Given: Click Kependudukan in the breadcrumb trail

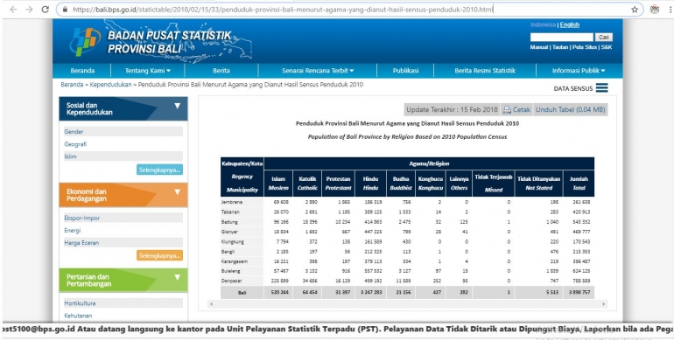Looking at the screenshot, I should coord(111,85).
